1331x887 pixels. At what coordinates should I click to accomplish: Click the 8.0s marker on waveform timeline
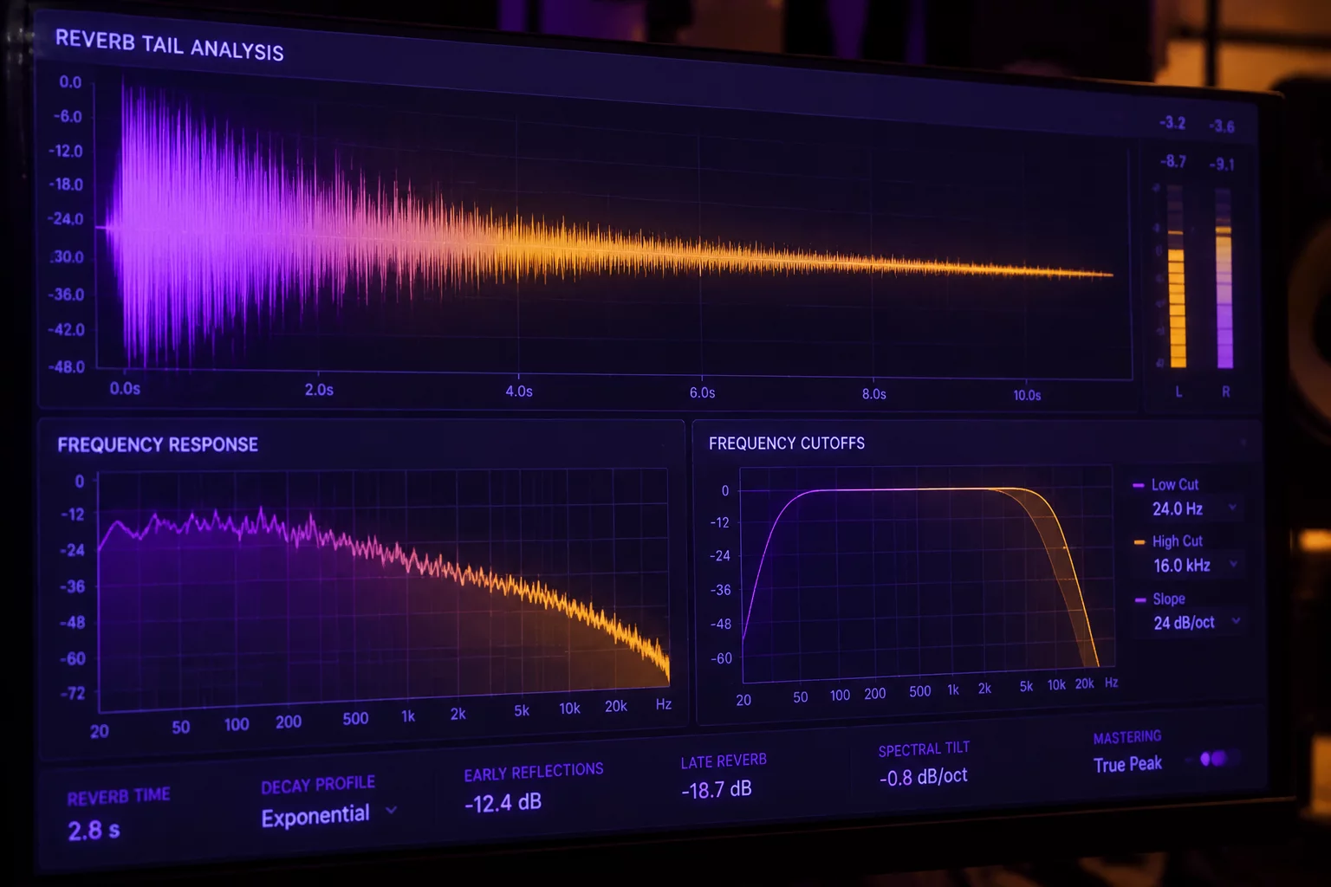point(873,394)
